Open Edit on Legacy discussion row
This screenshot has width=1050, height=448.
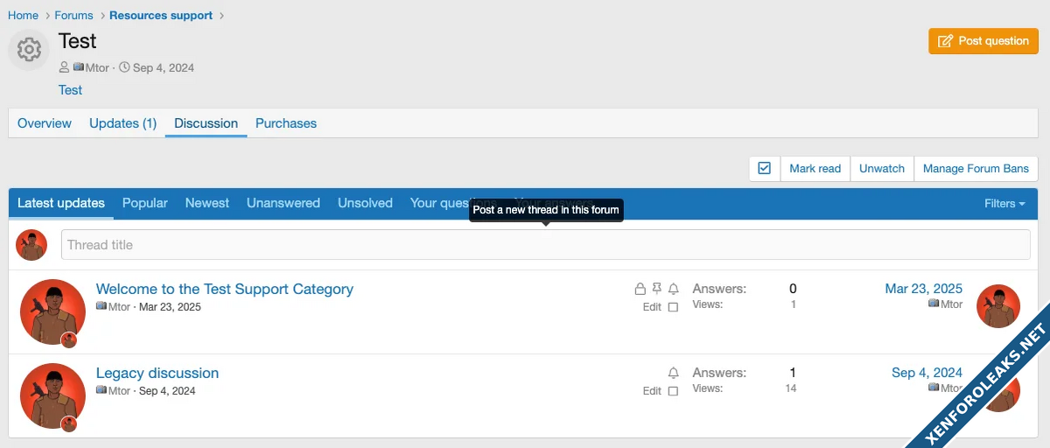652,391
